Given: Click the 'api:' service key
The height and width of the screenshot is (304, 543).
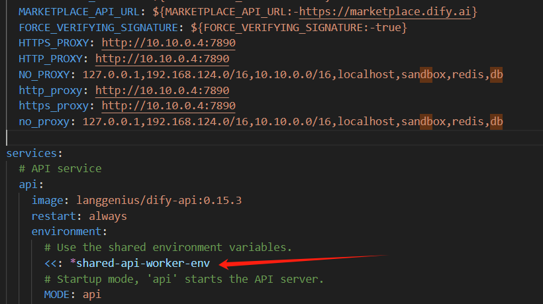Looking at the screenshot, I should click(31, 184).
